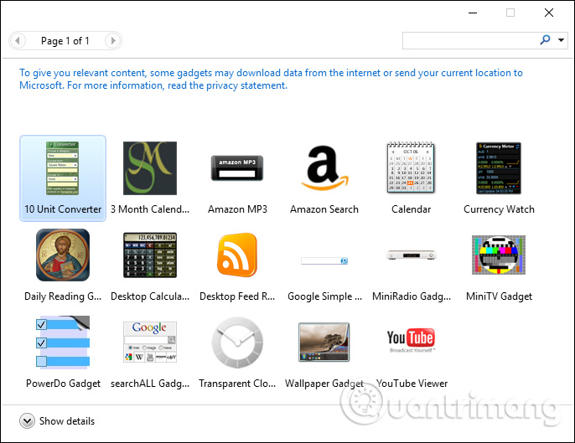The width and height of the screenshot is (575, 443).
Task: Click the Amazon Search logo icon
Action: 324,167
